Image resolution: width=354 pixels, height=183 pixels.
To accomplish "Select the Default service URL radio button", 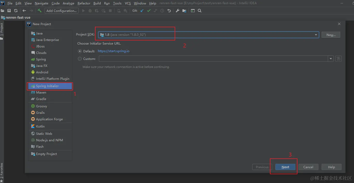I will click(80, 51).
